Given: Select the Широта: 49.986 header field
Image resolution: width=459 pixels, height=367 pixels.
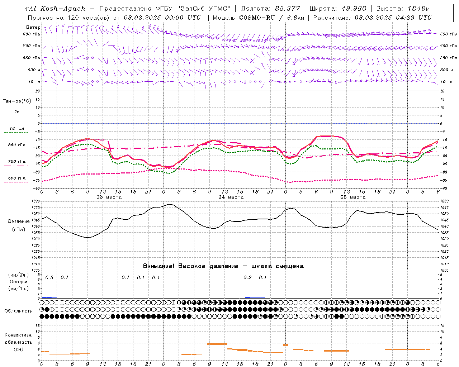Looking at the screenshot, I should click(338, 9).
